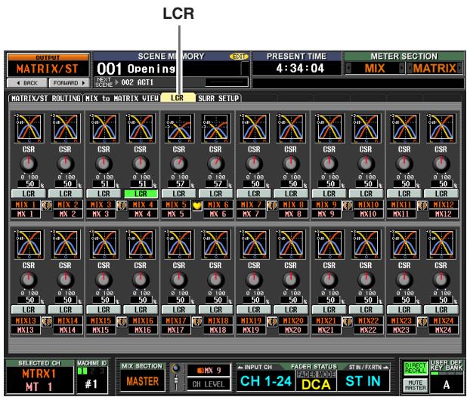The image size is (467, 397).
Task: Click CSR value field 51 for MIX 3
Action: pos(105,184)
